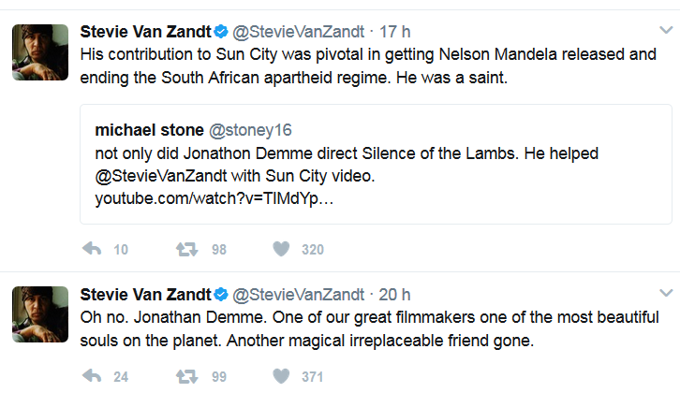Reply to the Jonathan Demme tribute tweet
Screen dimensions: 680x393
tap(92, 375)
